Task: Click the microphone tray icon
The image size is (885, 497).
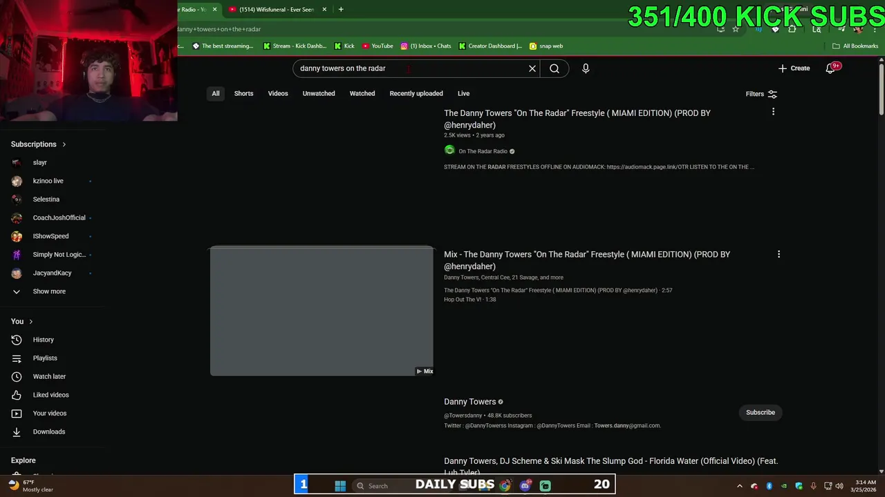Action: 813,486
